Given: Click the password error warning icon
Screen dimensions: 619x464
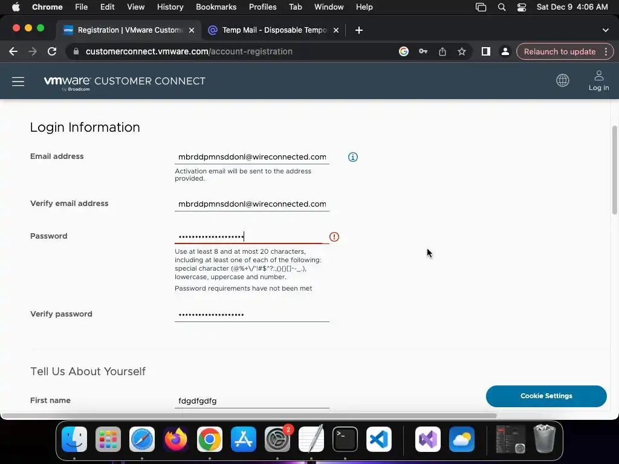Looking at the screenshot, I should [x=334, y=237].
